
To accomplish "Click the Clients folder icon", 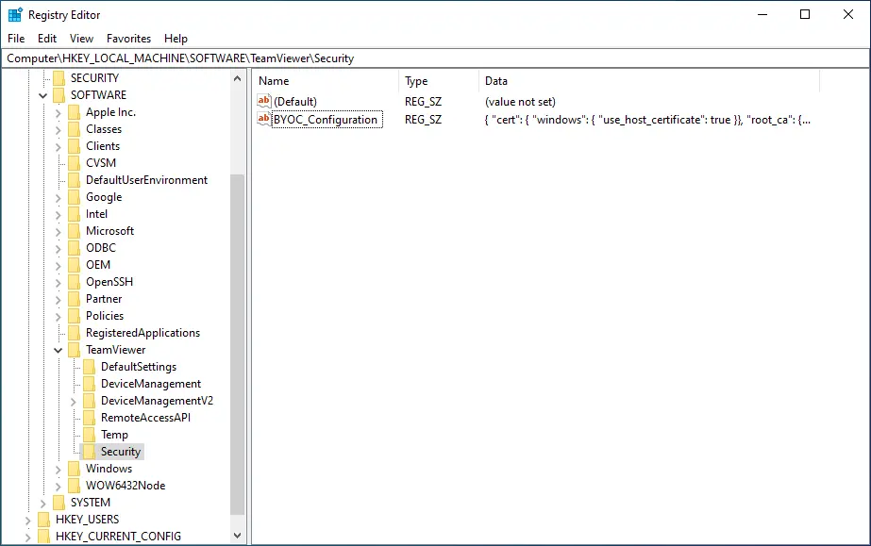I will (x=74, y=146).
